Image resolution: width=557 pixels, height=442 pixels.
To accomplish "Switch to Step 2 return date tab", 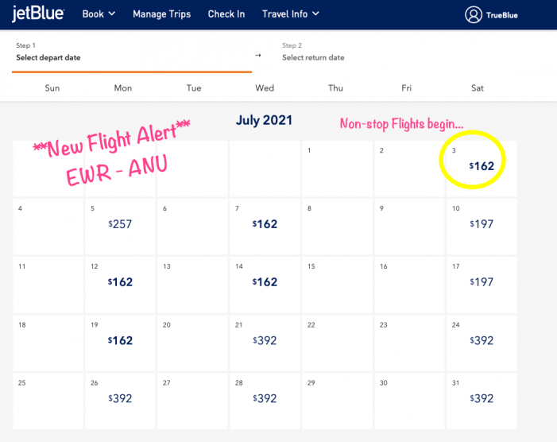I will coord(397,52).
